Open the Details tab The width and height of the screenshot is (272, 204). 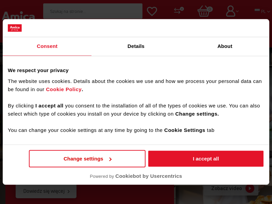(136, 46)
